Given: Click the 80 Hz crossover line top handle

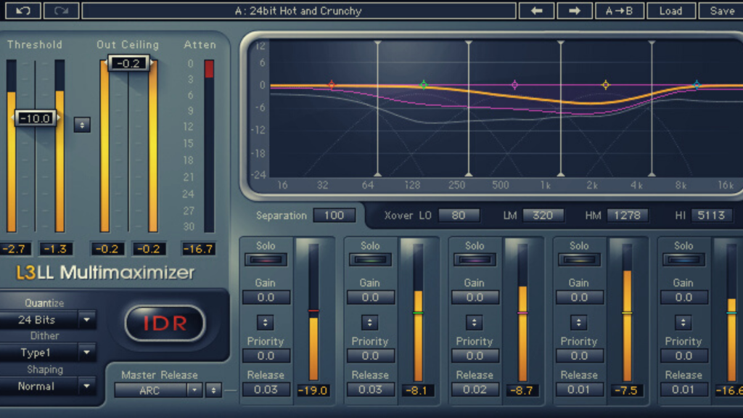Looking at the screenshot, I should pos(377,43).
